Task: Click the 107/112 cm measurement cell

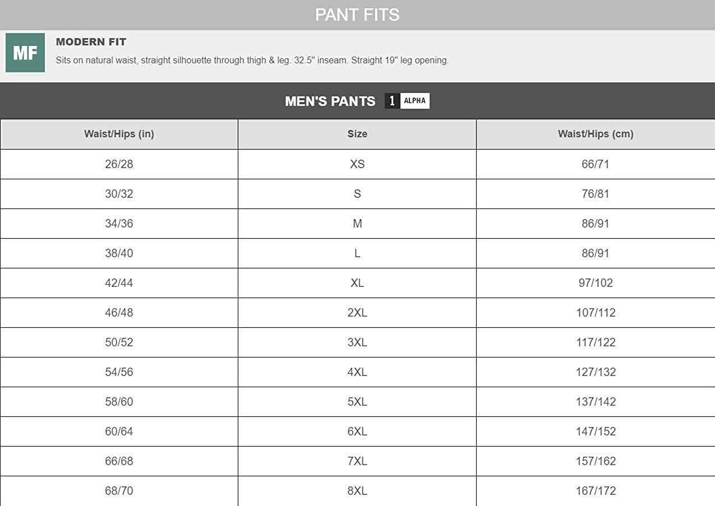Action: tap(596, 313)
